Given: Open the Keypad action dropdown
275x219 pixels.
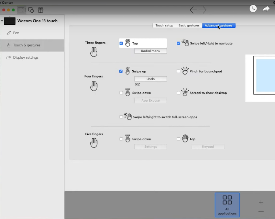Looking at the screenshot, I should click(x=208, y=147).
